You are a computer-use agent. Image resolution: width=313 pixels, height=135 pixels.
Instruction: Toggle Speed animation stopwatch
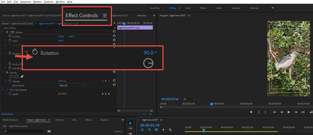pyautogui.click(x=10, y=94)
